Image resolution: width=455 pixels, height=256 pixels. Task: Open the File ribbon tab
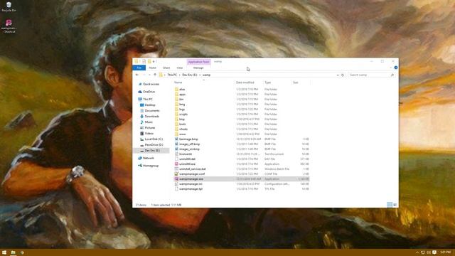[139, 68]
